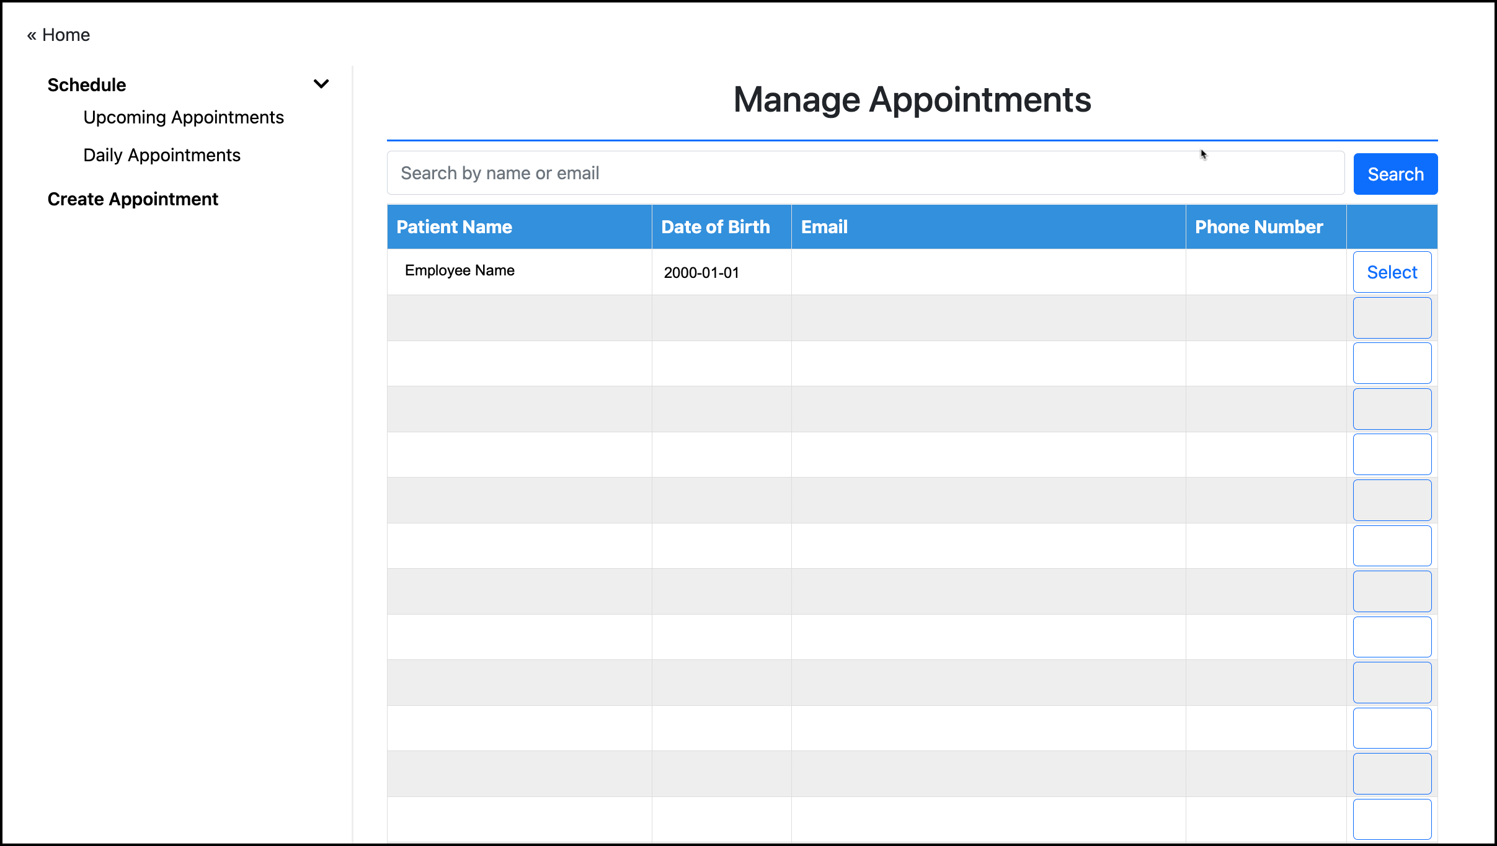
Task: Click the Search button
Action: [1395, 174]
